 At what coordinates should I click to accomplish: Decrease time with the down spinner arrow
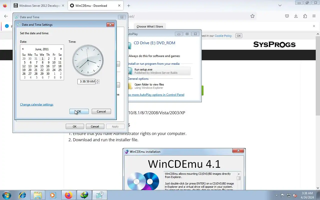pos(97,83)
